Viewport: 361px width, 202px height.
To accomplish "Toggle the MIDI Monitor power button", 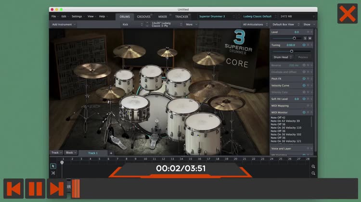I will tap(304, 113).
